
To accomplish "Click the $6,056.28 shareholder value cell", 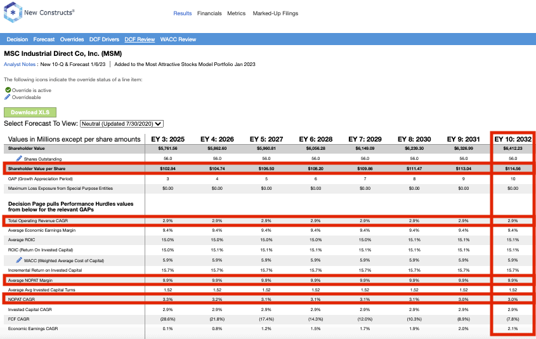I will [315, 149].
